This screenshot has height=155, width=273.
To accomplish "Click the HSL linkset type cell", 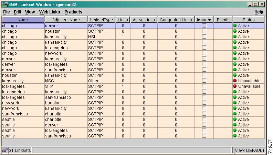I will (x=102, y=37).
